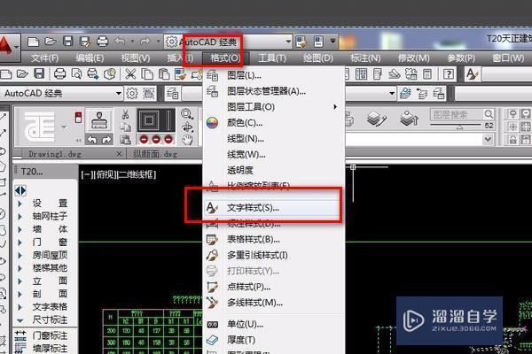532x354 pixels.
Task: Open the 工具(T) menu
Action: point(272,58)
